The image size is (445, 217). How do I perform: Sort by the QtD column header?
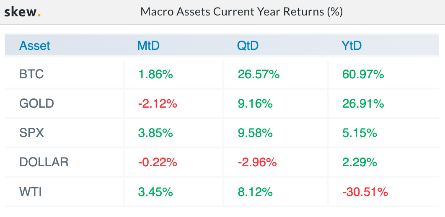[x=248, y=46]
